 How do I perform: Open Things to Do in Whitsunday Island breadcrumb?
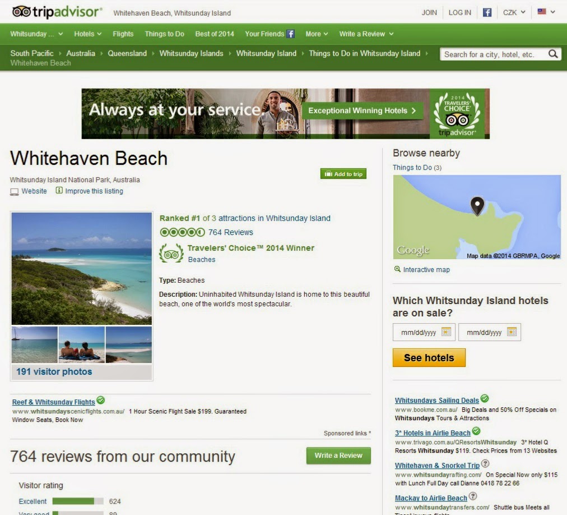pyautogui.click(x=365, y=53)
